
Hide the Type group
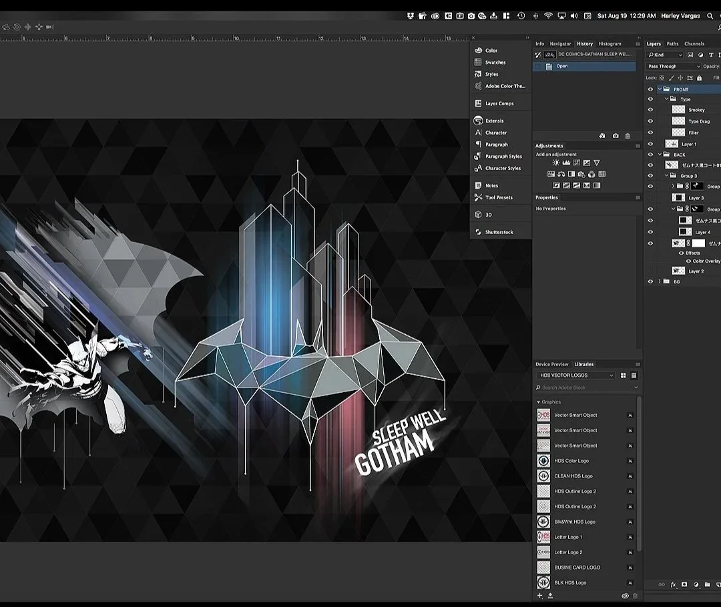650,99
